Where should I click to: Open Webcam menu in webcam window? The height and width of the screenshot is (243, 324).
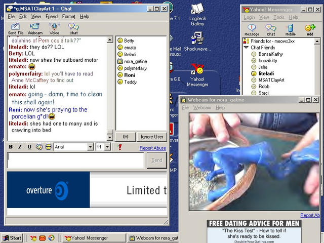[202, 108]
